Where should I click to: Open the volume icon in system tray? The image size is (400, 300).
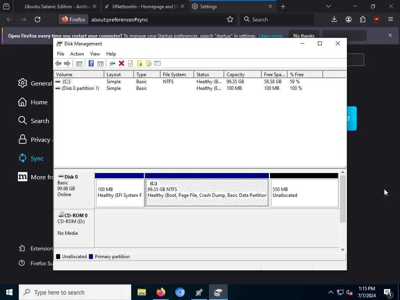pyautogui.click(x=350, y=292)
